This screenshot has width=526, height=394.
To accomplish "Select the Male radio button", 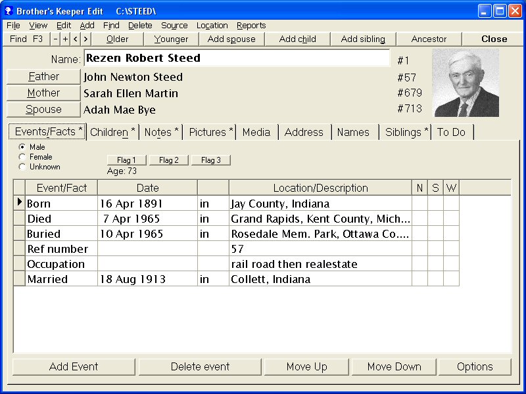I will pyautogui.click(x=23, y=147).
